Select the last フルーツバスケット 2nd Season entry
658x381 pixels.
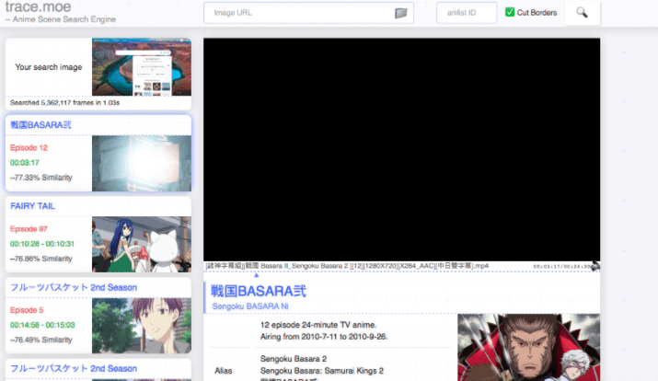63,368
